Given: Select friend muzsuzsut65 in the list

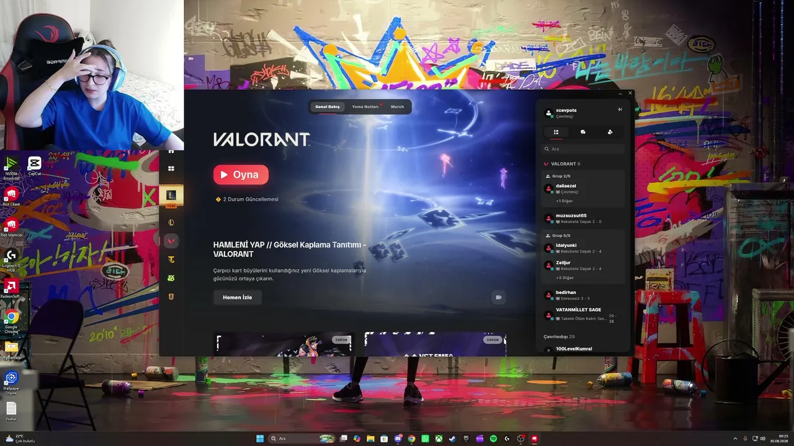Looking at the screenshot, I should pos(583,218).
